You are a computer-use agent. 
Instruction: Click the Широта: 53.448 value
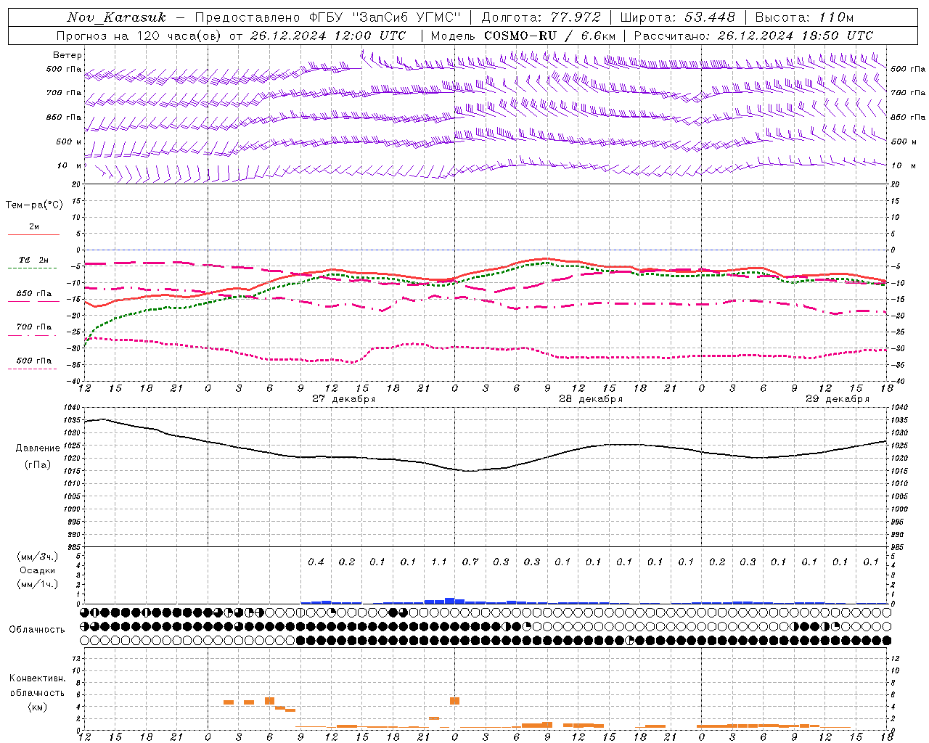(x=677, y=17)
